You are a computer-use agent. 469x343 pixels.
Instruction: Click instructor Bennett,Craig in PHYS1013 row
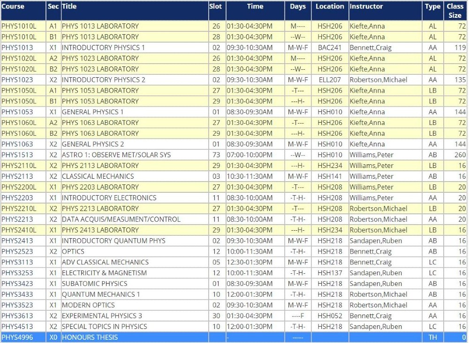371,47
